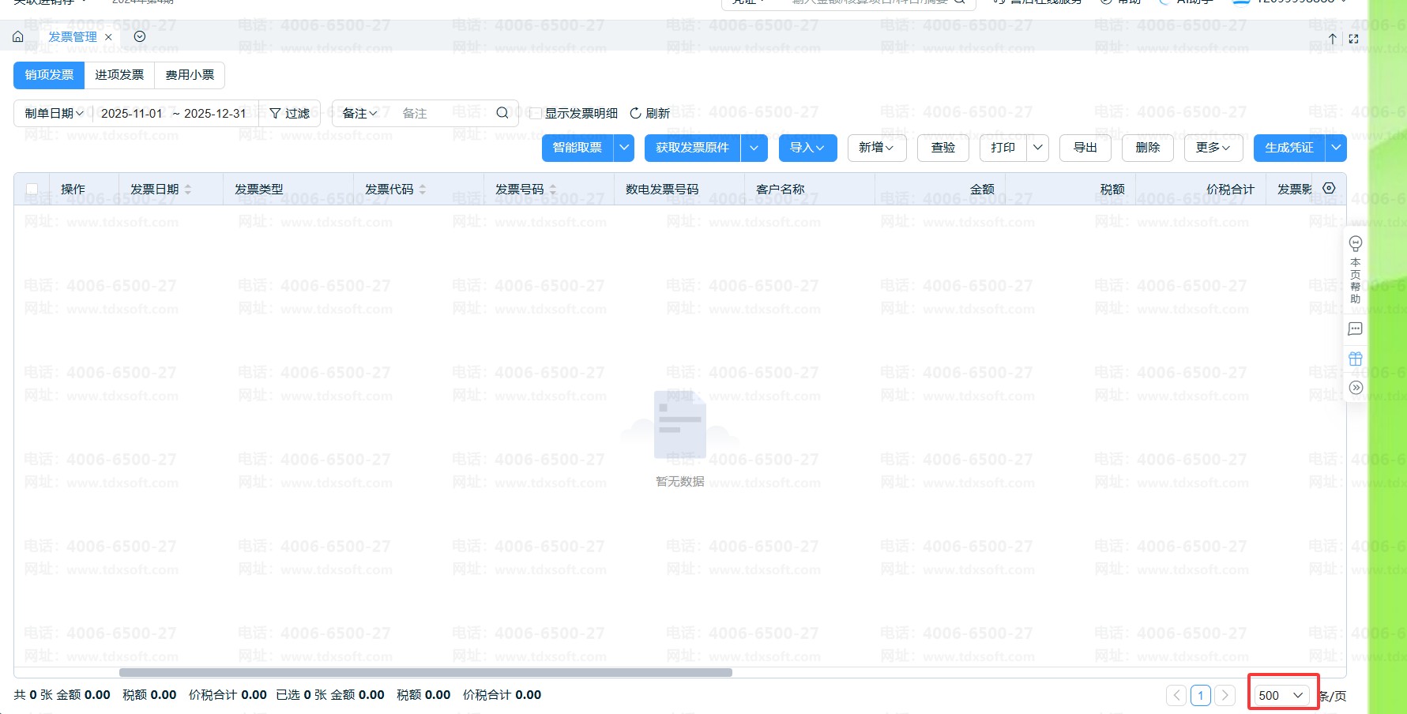Click the gift icon on right sidebar
1407x714 pixels.
pos(1356,359)
